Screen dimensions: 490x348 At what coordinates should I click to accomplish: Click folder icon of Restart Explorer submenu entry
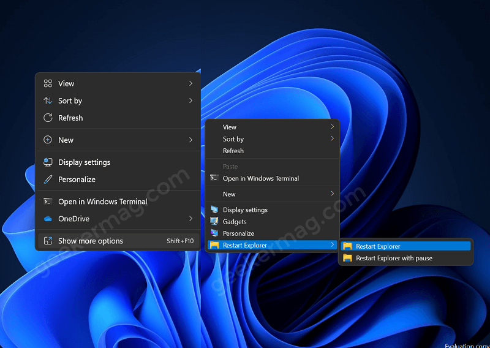(x=347, y=246)
